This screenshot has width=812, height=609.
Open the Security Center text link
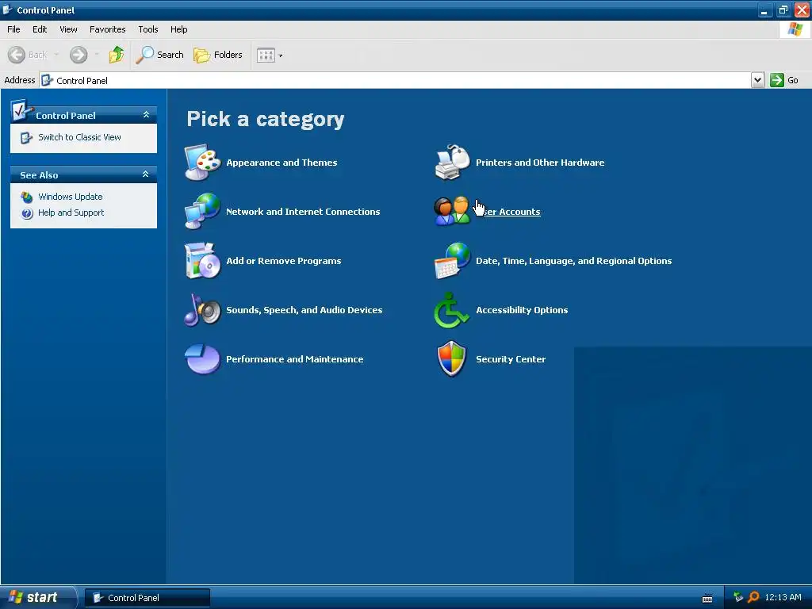511,359
